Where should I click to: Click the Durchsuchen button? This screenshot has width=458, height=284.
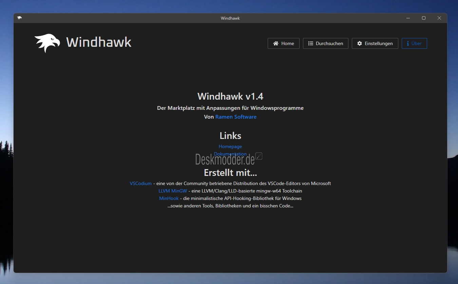click(x=326, y=43)
